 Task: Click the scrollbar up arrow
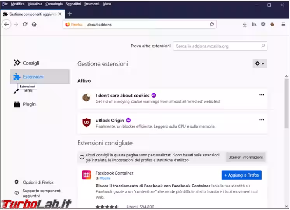286,76
